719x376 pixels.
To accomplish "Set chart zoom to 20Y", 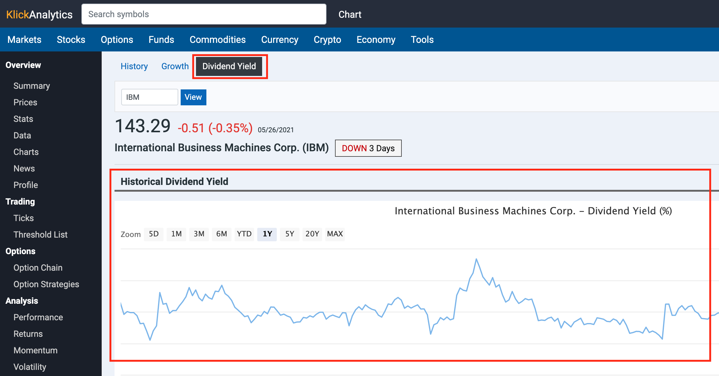I will pyautogui.click(x=312, y=234).
